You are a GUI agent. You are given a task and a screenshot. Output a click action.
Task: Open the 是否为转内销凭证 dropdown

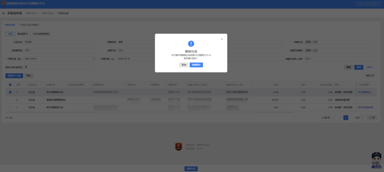(60, 67)
